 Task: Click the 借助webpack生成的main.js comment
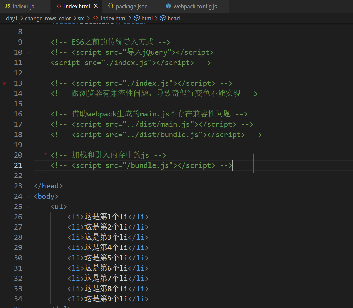[x=149, y=114]
